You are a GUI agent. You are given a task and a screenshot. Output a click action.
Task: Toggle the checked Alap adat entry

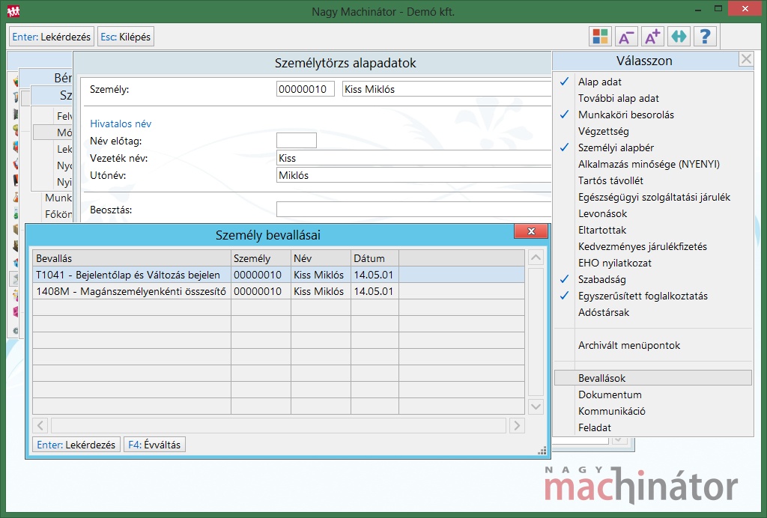pyautogui.click(x=599, y=82)
